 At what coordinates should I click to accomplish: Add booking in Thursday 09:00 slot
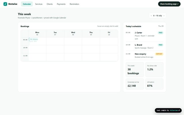[x=91, y=41]
